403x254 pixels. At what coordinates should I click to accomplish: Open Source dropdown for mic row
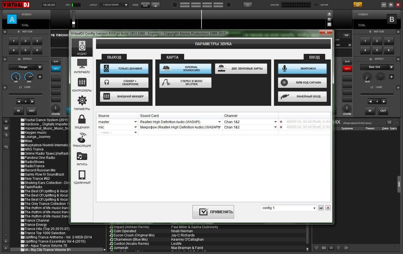coord(135,127)
